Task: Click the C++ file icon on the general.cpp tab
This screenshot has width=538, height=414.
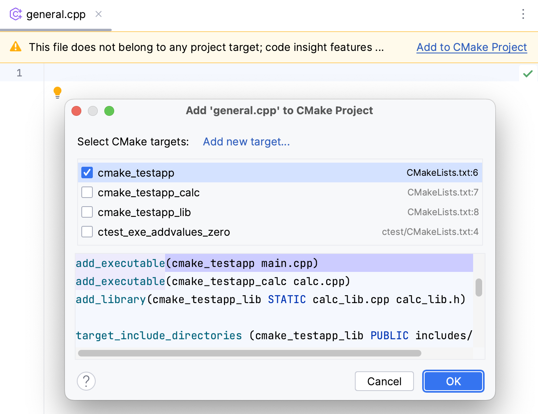Action: click(x=16, y=14)
